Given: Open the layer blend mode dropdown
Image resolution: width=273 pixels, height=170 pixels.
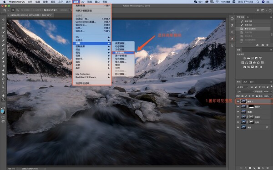Looking at the screenshot, I should 245,91.
